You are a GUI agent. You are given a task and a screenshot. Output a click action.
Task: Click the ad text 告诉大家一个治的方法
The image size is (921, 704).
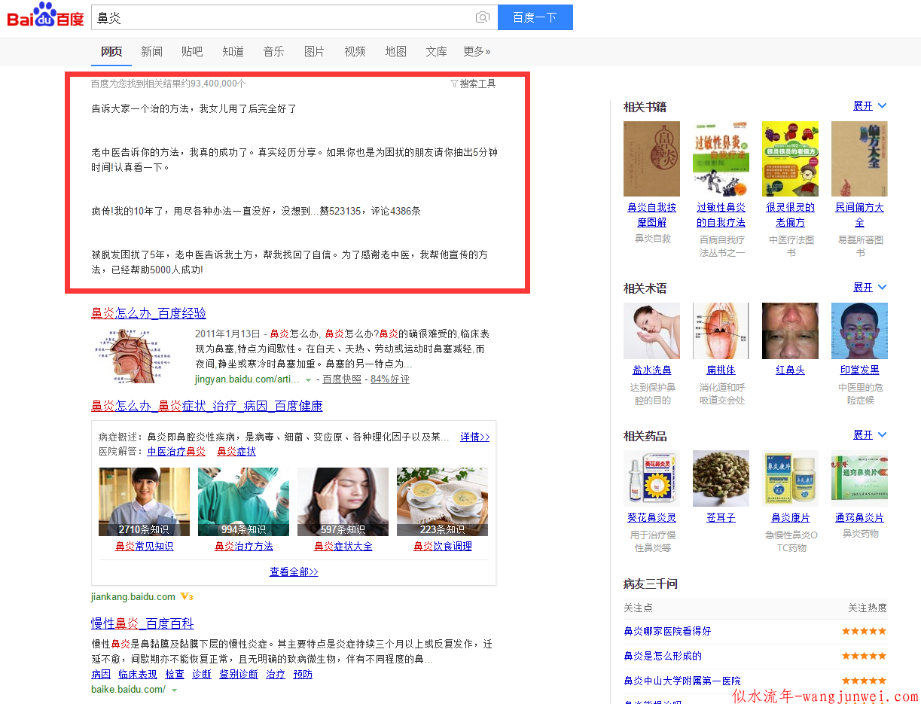click(194, 108)
